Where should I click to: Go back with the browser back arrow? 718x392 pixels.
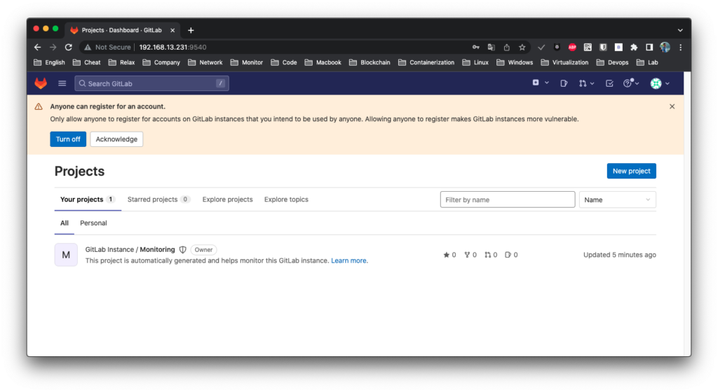(38, 47)
